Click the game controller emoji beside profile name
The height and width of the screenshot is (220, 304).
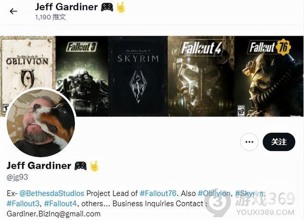(81, 166)
